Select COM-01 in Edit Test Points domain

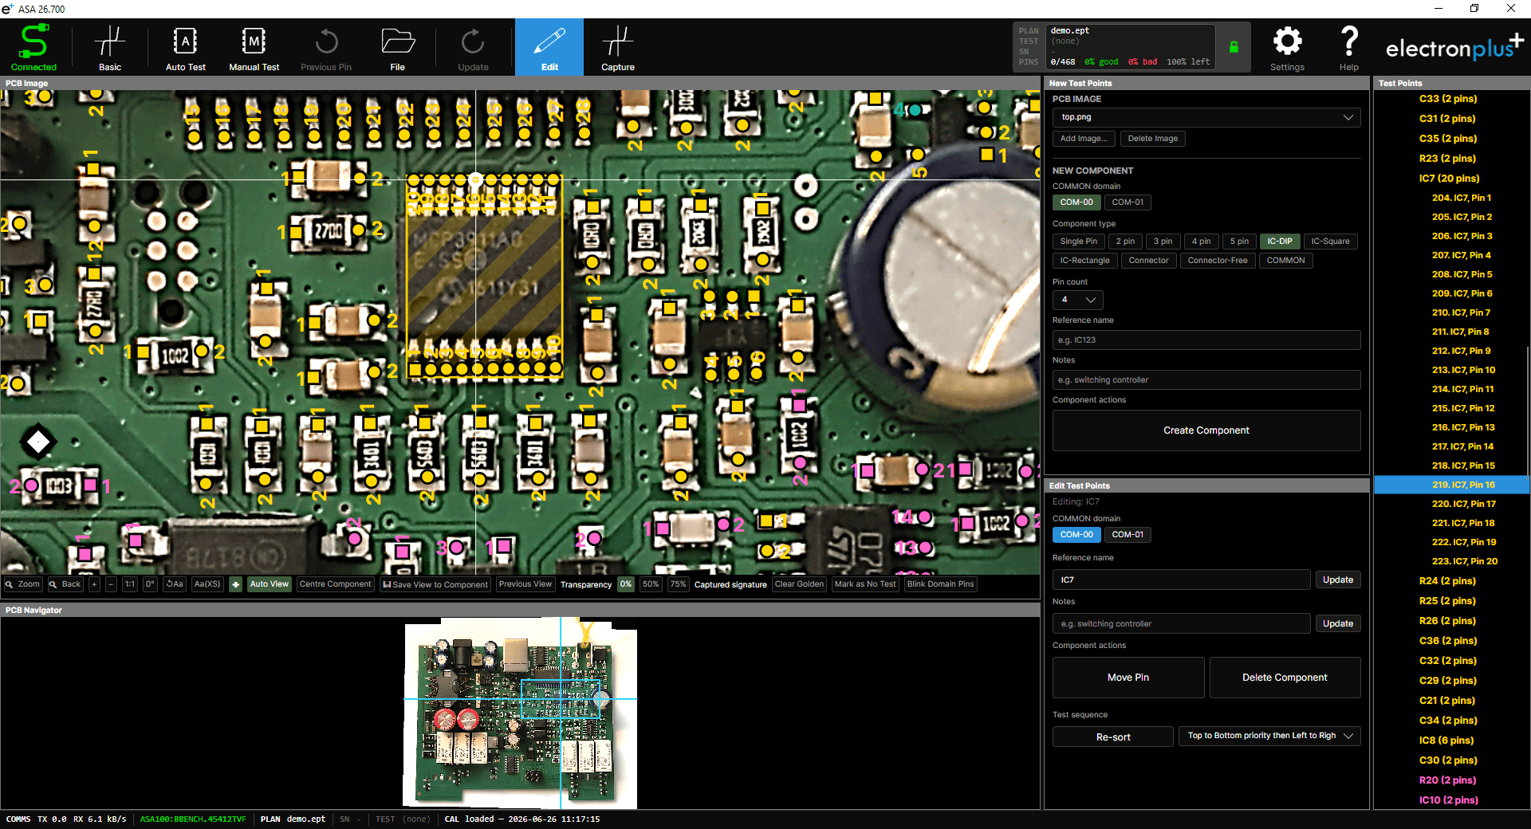tap(1128, 535)
